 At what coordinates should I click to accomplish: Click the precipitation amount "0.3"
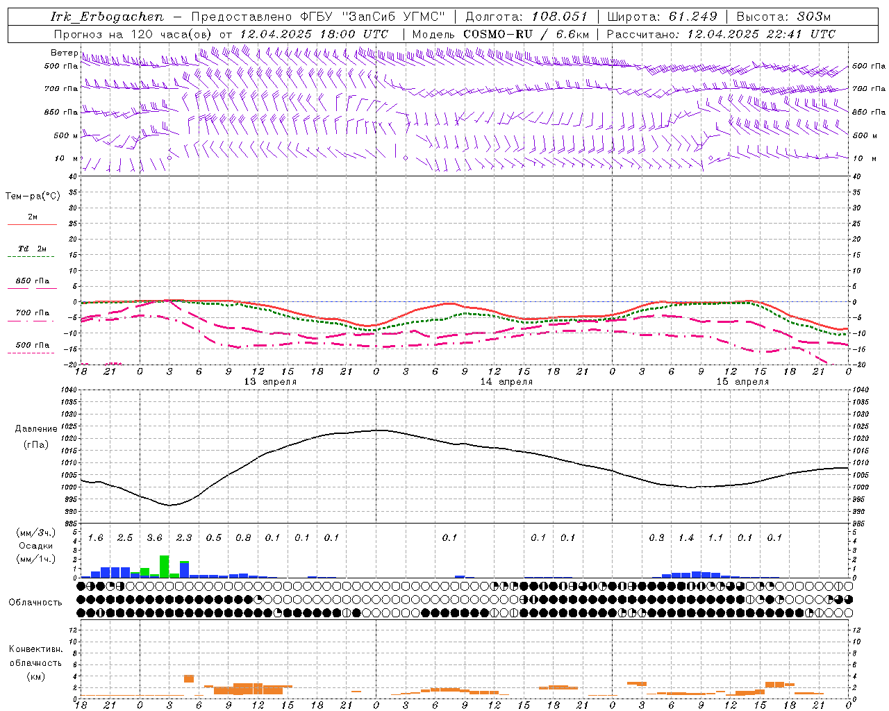coord(656,538)
